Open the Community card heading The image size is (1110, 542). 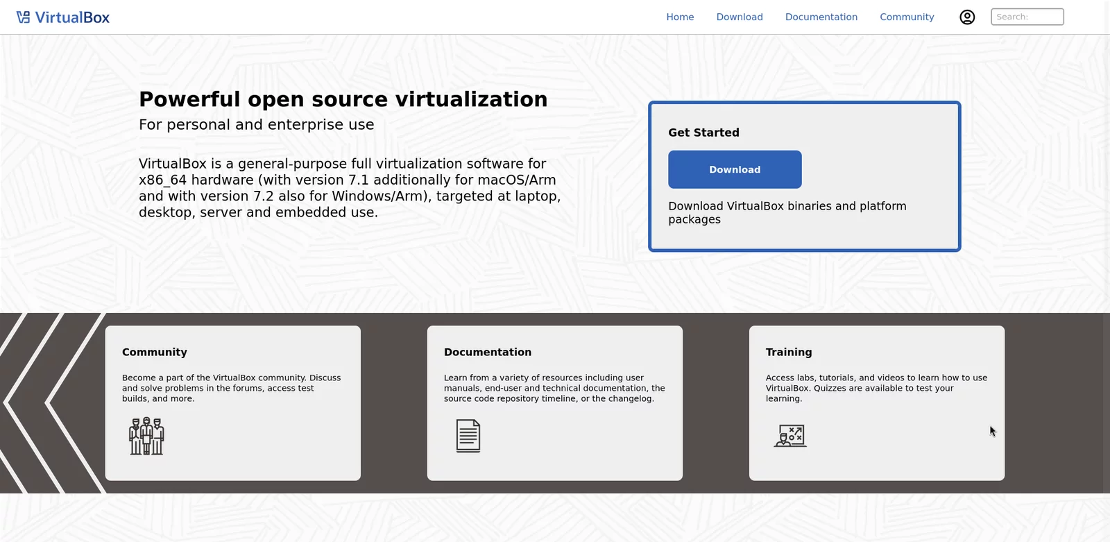click(x=155, y=352)
